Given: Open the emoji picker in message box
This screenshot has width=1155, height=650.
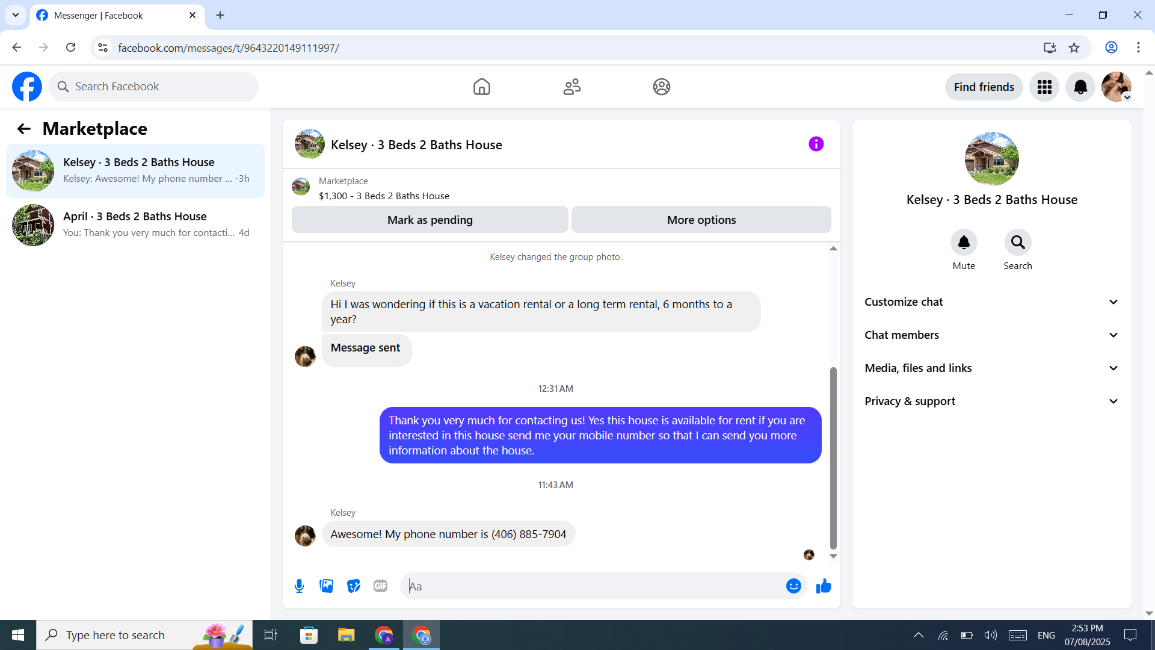Looking at the screenshot, I should click(793, 586).
